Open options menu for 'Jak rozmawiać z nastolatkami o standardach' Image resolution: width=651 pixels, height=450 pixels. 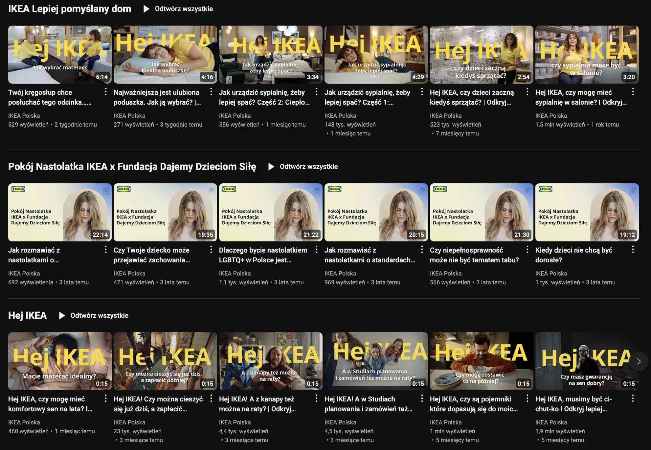tap(422, 250)
